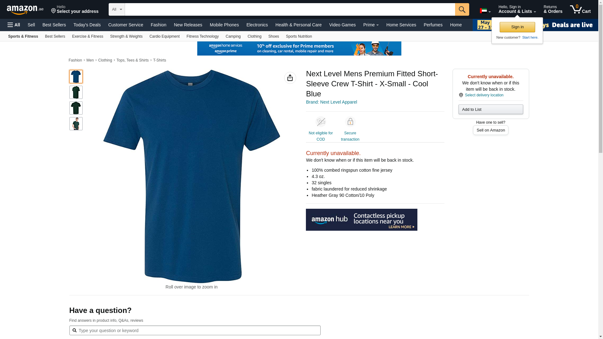Screen dimensions: 603x339
Task: Click the search magnifier button
Action: (x=462, y=9)
